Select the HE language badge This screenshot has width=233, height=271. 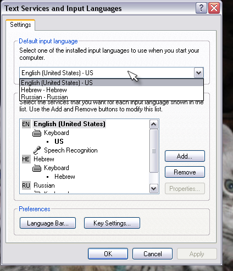click(26, 159)
